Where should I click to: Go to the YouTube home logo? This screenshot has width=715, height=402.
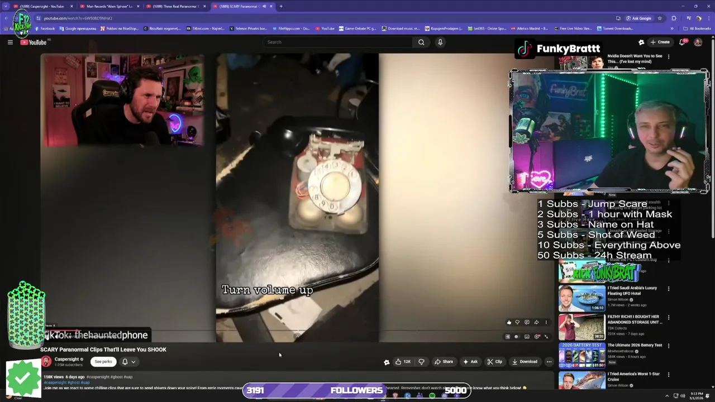tap(34, 42)
